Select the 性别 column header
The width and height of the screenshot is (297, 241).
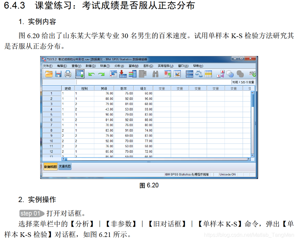click(85, 88)
